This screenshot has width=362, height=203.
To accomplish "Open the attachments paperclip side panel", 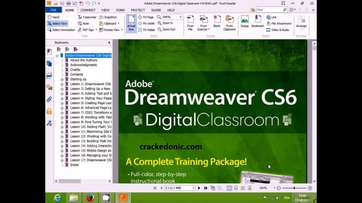I will [49, 99].
